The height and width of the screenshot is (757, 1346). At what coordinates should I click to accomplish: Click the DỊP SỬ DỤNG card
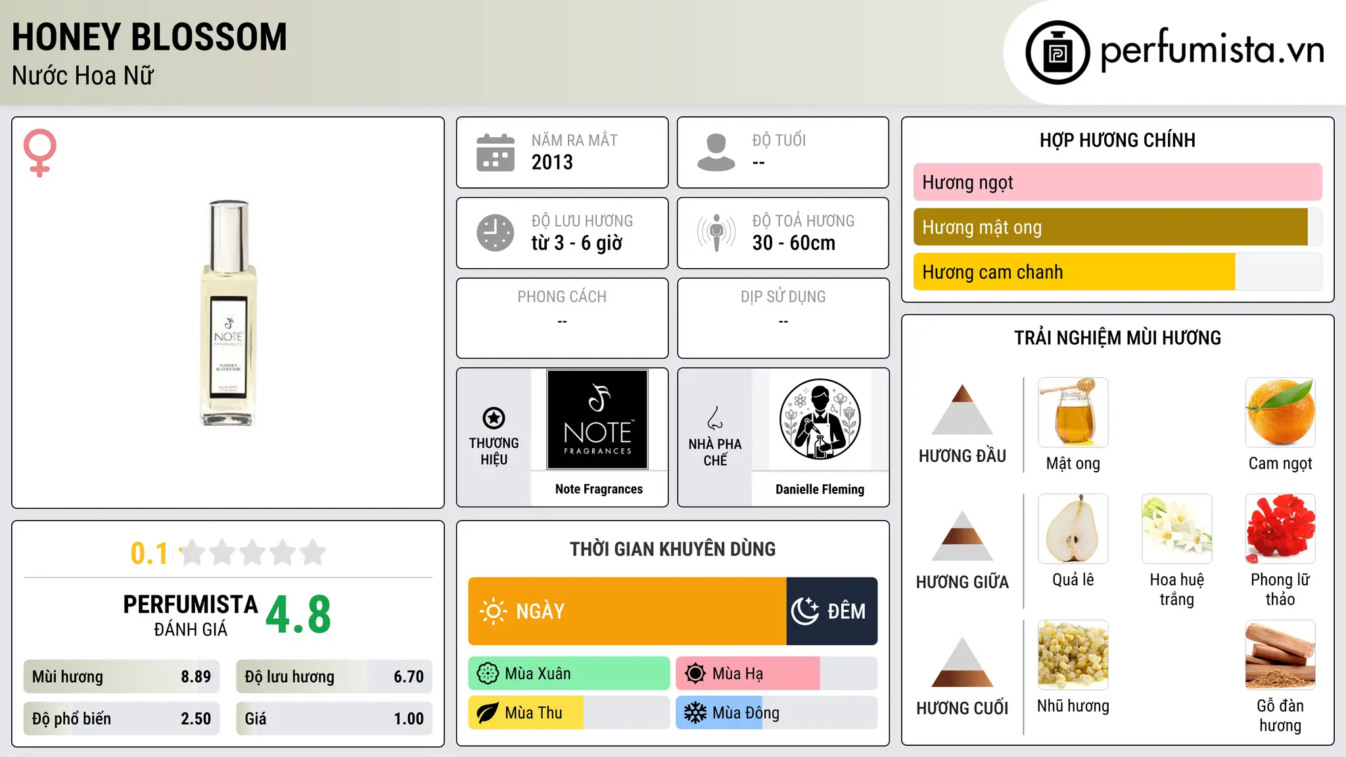coord(783,318)
